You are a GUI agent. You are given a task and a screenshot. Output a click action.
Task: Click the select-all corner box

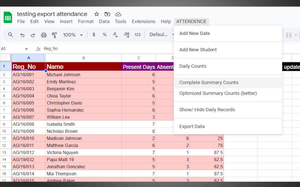pos(6,58)
